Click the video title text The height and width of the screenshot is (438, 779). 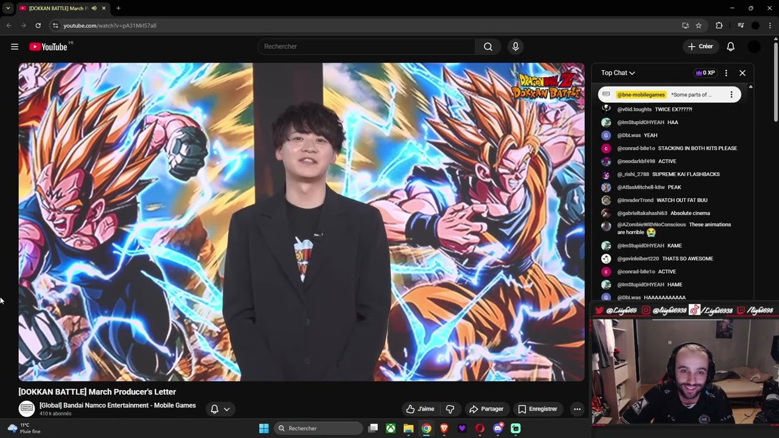point(97,392)
